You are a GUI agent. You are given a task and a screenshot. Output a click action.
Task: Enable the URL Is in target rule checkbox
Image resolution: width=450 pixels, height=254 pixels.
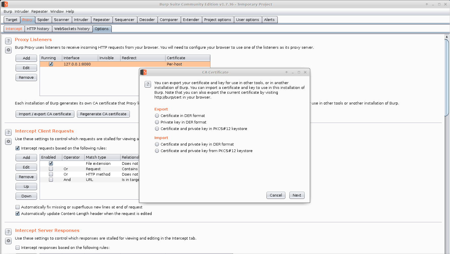[x=51, y=180]
